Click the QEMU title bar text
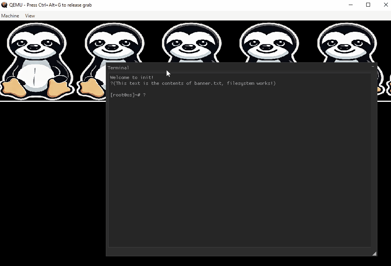This screenshot has width=391, height=266. point(50,5)
